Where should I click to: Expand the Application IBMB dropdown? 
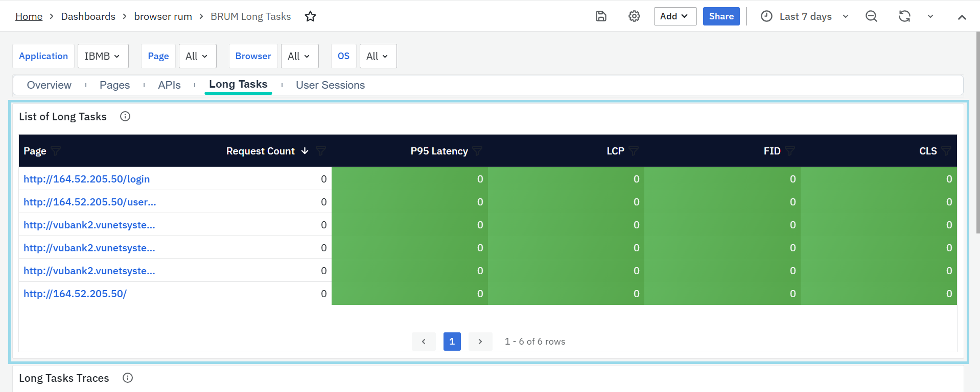[103, 56]
